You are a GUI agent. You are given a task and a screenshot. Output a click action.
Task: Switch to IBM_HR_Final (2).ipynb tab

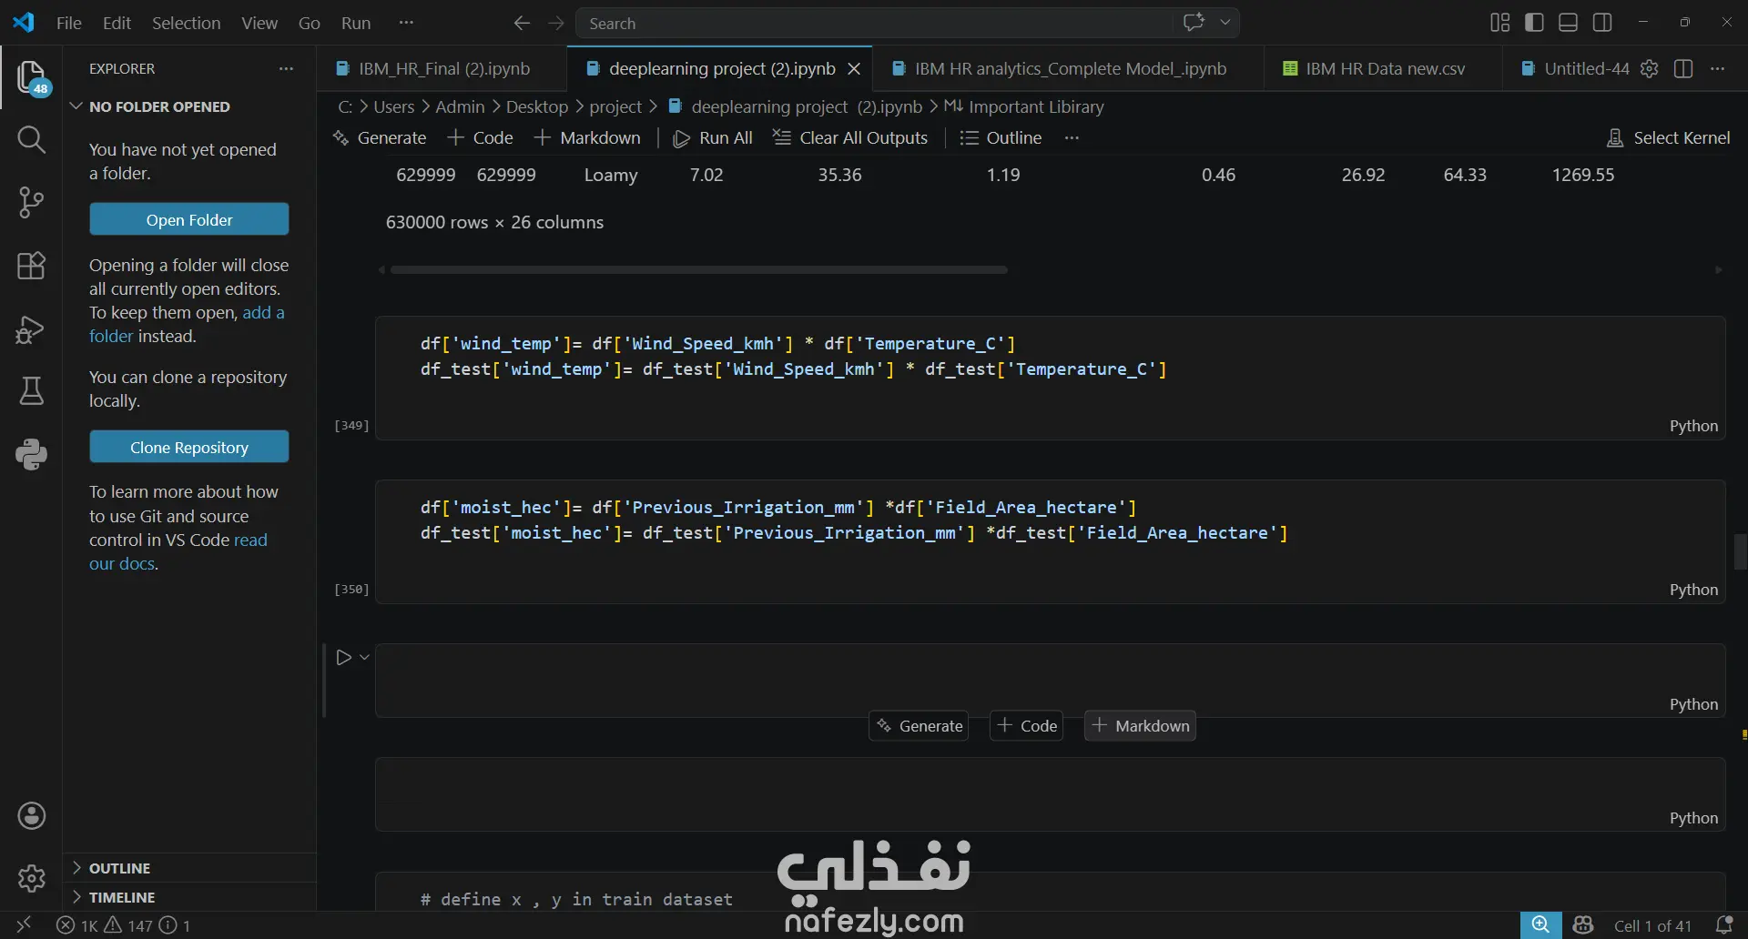click(x=442, y=68)
